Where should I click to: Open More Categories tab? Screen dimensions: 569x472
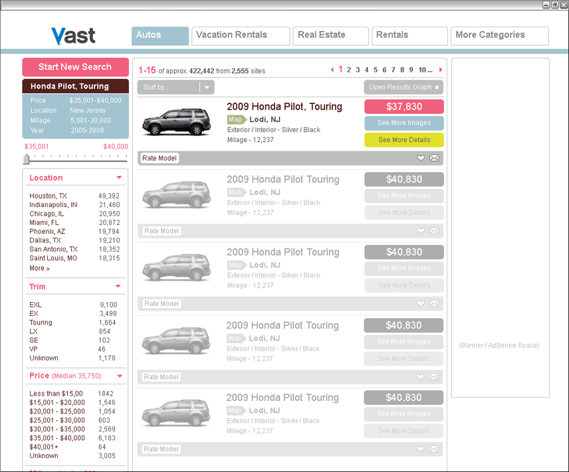point(500,36)
